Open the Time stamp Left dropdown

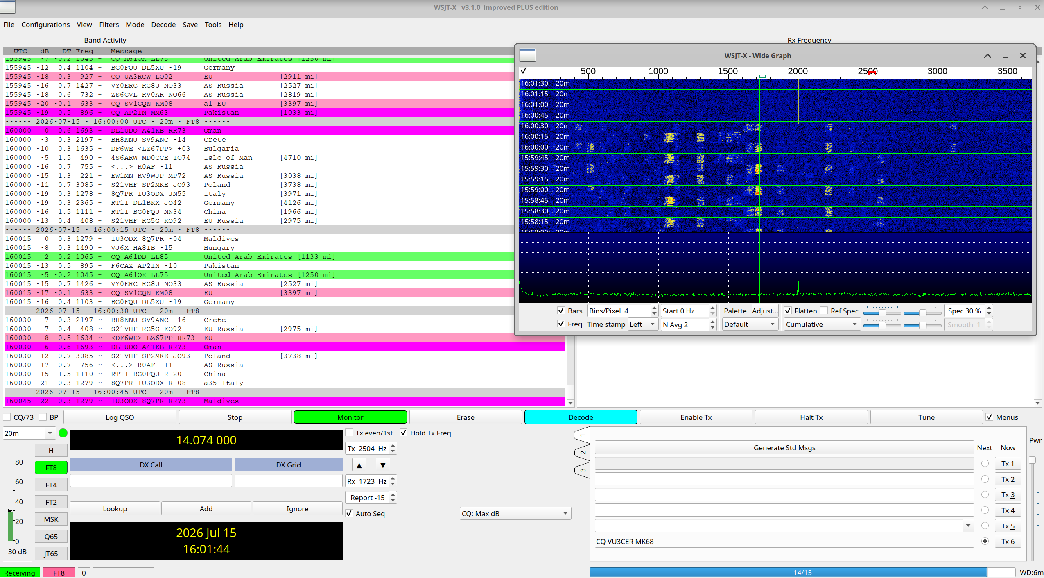[x=643, y=324]
